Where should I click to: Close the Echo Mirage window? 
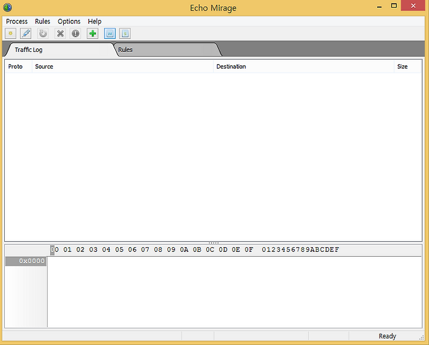pos(413,6)
